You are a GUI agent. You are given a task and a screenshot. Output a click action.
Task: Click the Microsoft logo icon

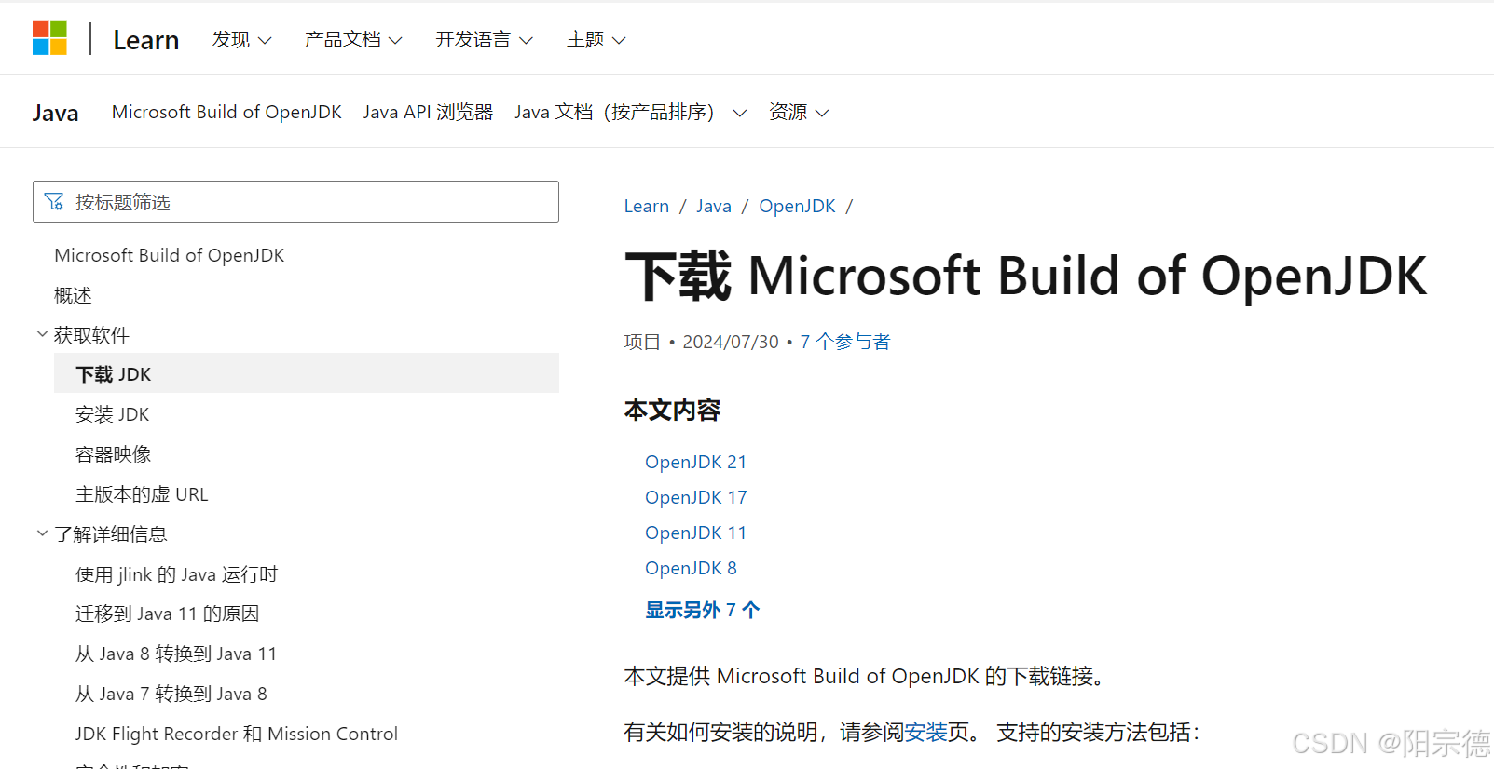(x=49, y=38)
